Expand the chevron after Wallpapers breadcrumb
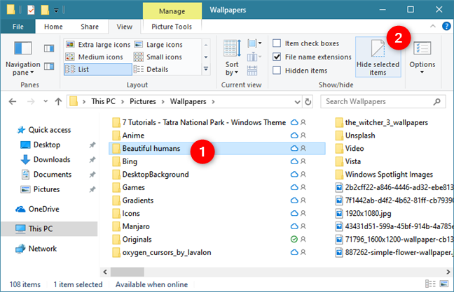 [213, 101]
